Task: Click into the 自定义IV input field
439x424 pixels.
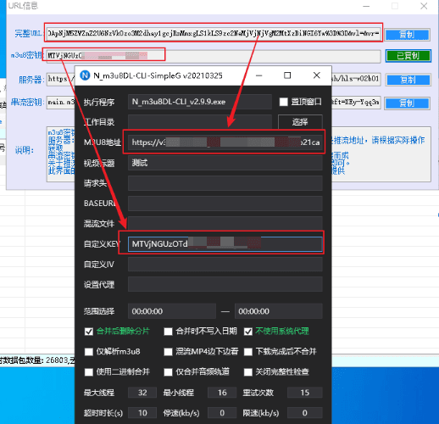Action: [225, 265]
